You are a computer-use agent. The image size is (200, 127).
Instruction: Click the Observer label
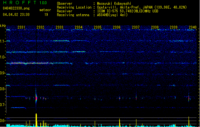click(x=65, y=3)
